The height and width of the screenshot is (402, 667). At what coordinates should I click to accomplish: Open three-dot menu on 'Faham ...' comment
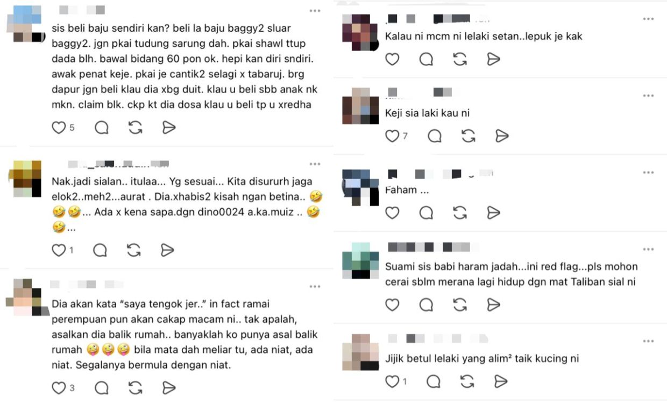pos(648,173)
